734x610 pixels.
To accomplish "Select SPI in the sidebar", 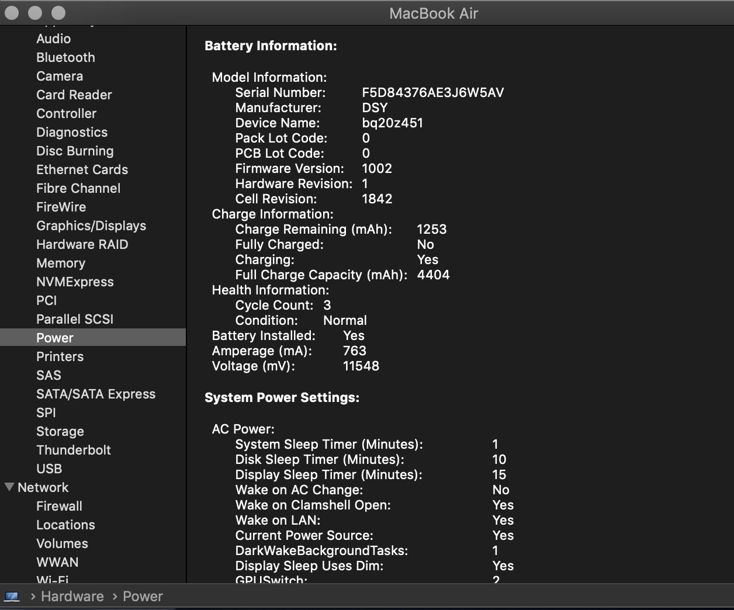I will click(46, 413).
